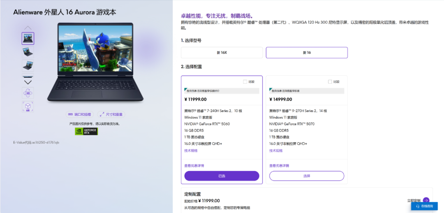Click NVIDIA GeForce RTX 5060 text

coord(207,124)
